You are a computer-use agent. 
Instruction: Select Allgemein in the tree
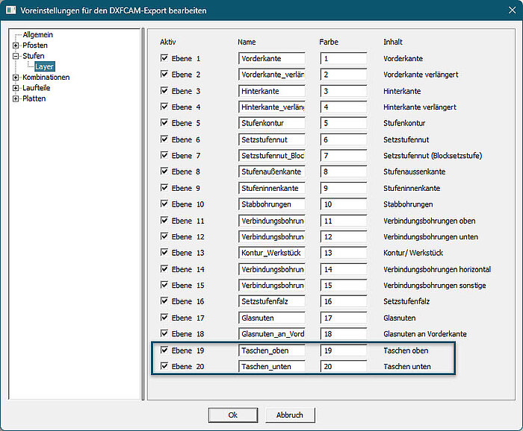click(37, 34)
